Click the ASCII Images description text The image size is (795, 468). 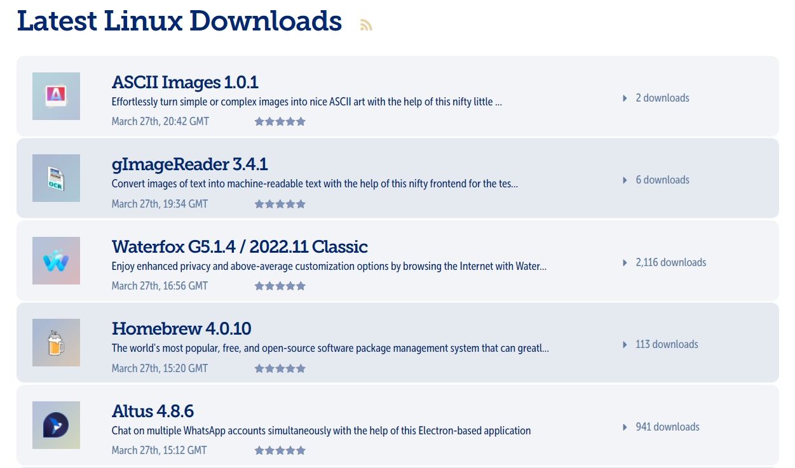click(307, 102)
